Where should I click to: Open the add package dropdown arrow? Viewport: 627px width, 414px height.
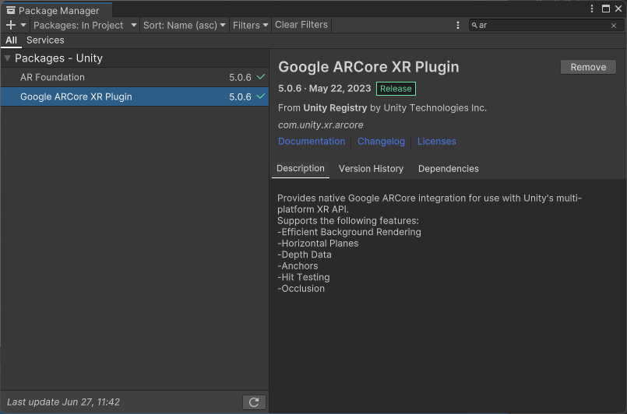click(x=23, y=25)
